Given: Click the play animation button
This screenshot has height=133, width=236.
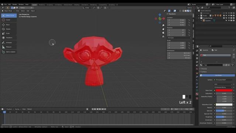Looking at the screenshot, I should (x=100, y=109).
